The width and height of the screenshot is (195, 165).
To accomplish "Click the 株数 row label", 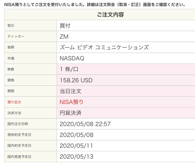I will click(11, 69).
